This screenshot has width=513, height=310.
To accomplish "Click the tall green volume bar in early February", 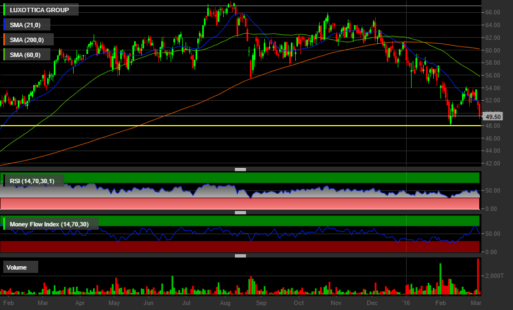I will pyautogui.click(x=440, y=278).
